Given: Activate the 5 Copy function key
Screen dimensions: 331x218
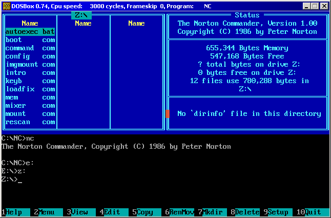Looking at the screenshot, I should 145,212.
